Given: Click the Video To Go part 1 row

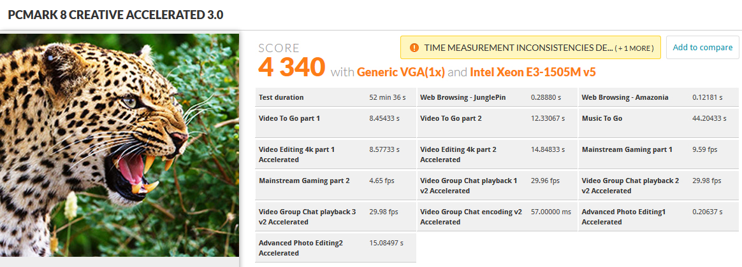Looking at the screenshot, I should coord(335,123).
